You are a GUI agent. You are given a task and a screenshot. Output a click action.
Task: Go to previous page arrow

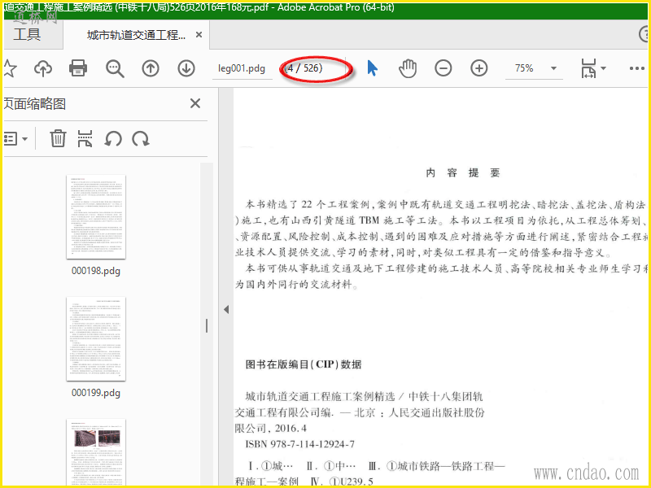click(151, 68)
